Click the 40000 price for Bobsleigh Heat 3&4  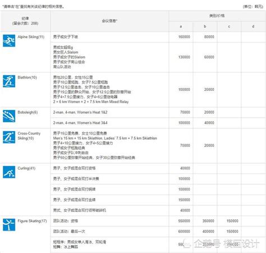[x=209, y=123]
